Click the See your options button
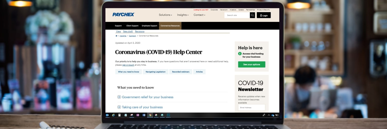 pos(252,64)
